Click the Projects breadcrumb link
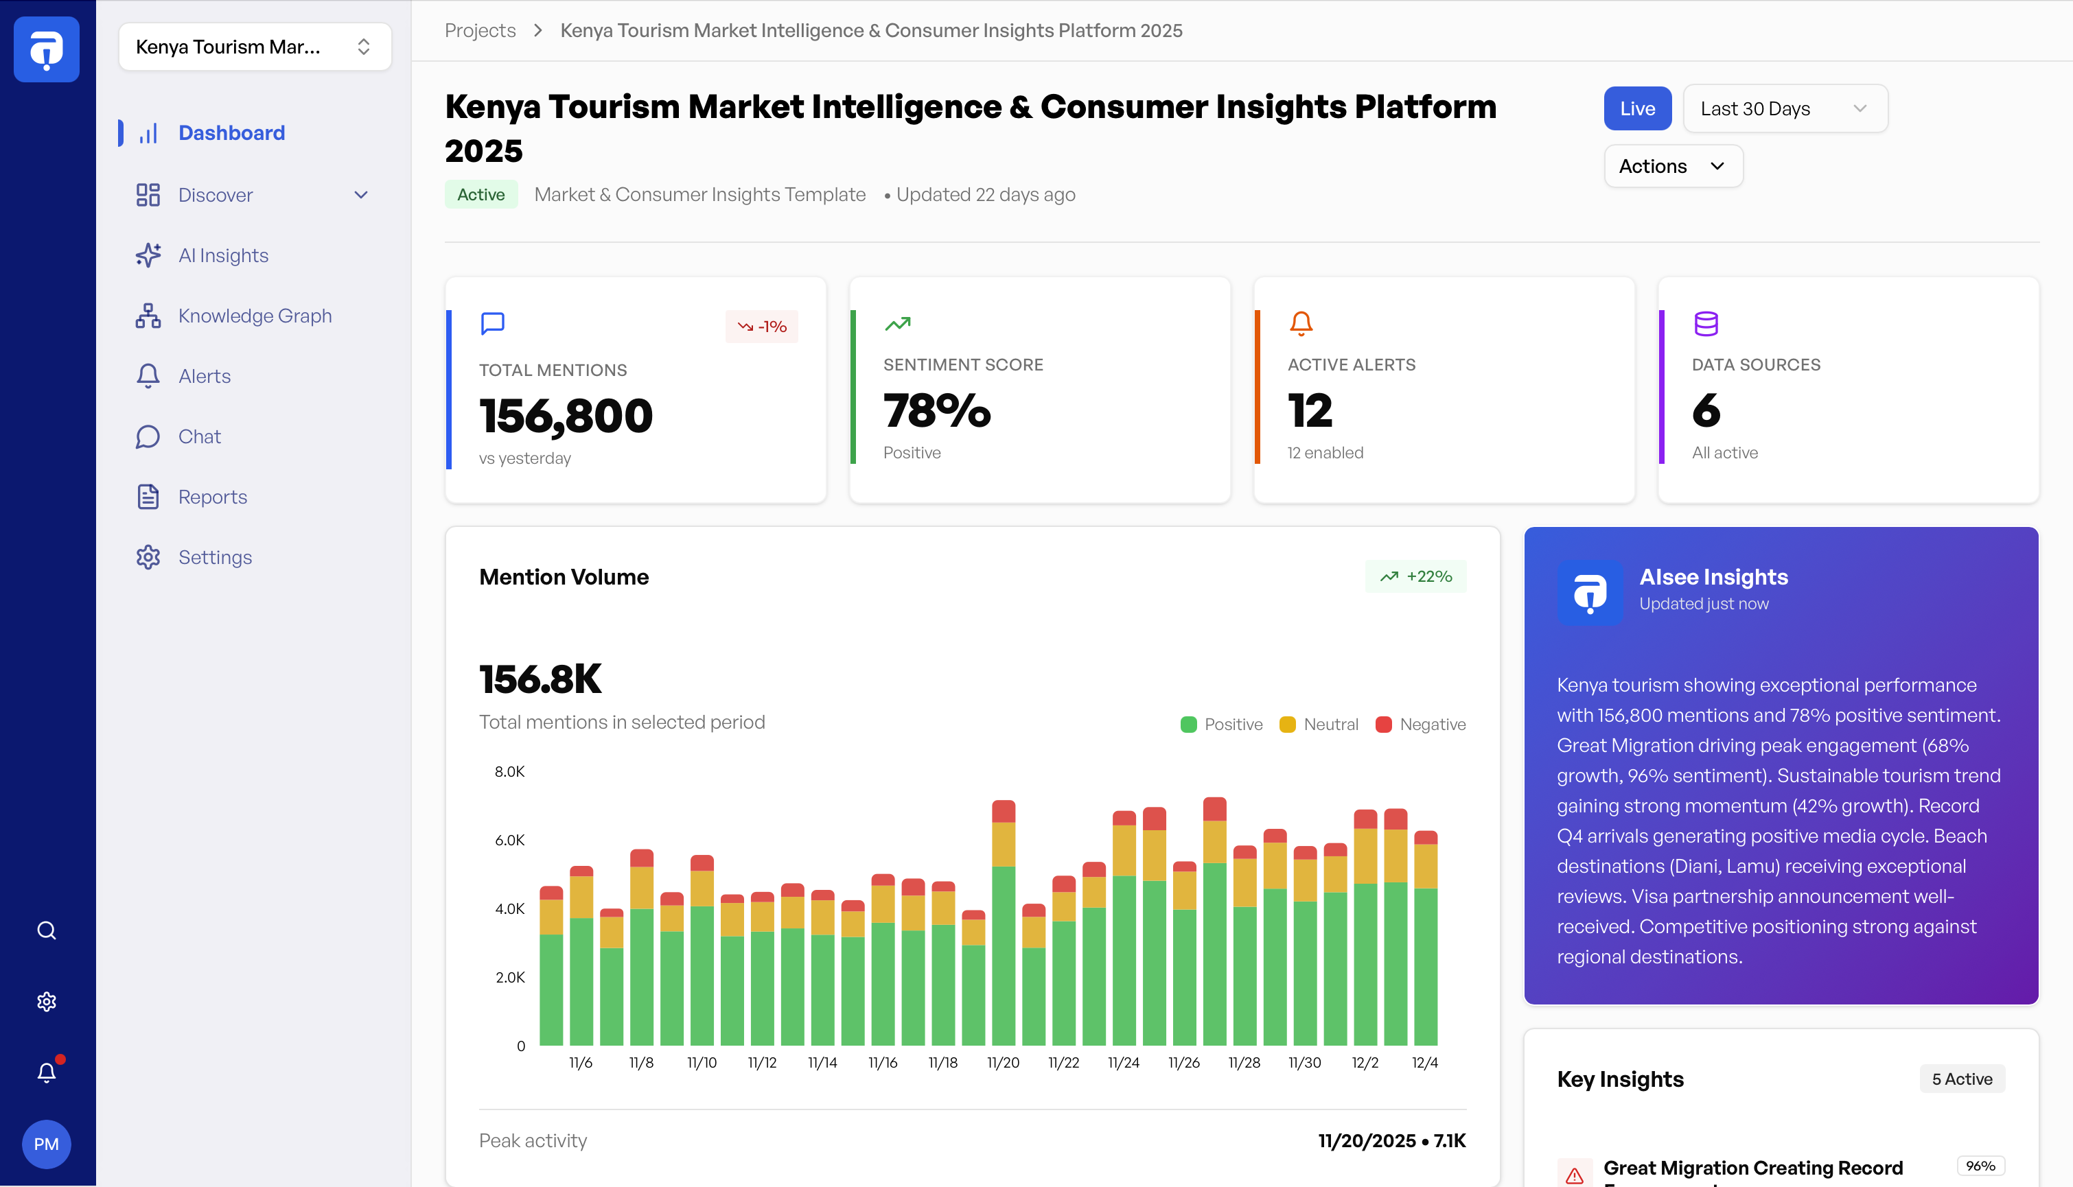The width and height of the screenshot is (2073, 1187). click(480, 30)
